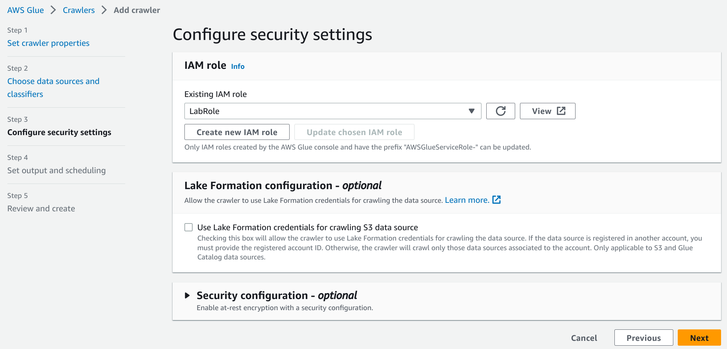This screenshot has height=349, width=727.
Task: Click the refresh IAM roles icon button
Action: 500,111
